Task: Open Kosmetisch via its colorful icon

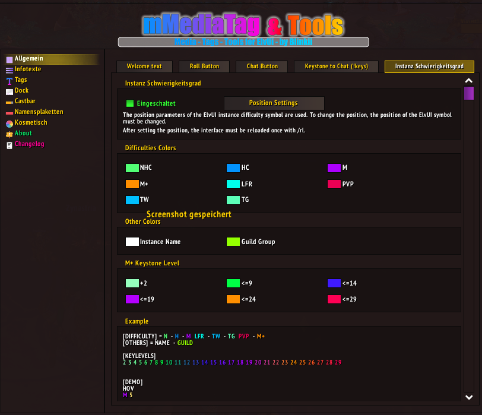Action: point(9,123)
